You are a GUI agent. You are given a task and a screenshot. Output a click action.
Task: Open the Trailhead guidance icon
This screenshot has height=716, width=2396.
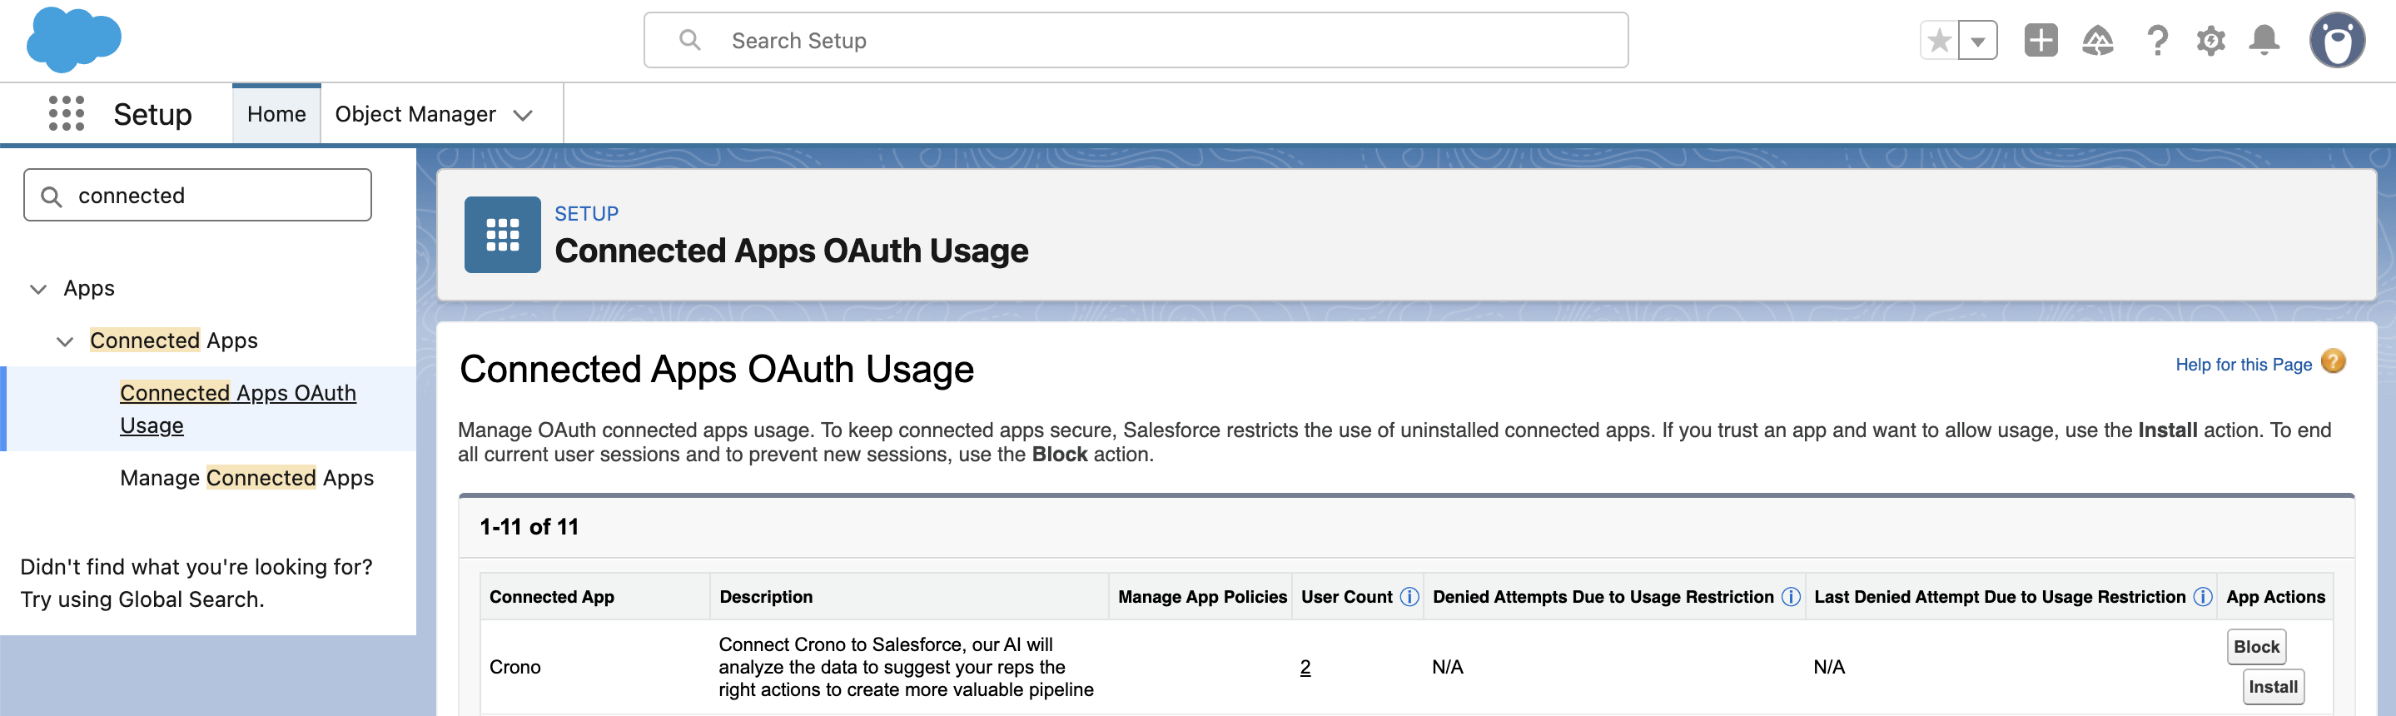point(2098,41)
